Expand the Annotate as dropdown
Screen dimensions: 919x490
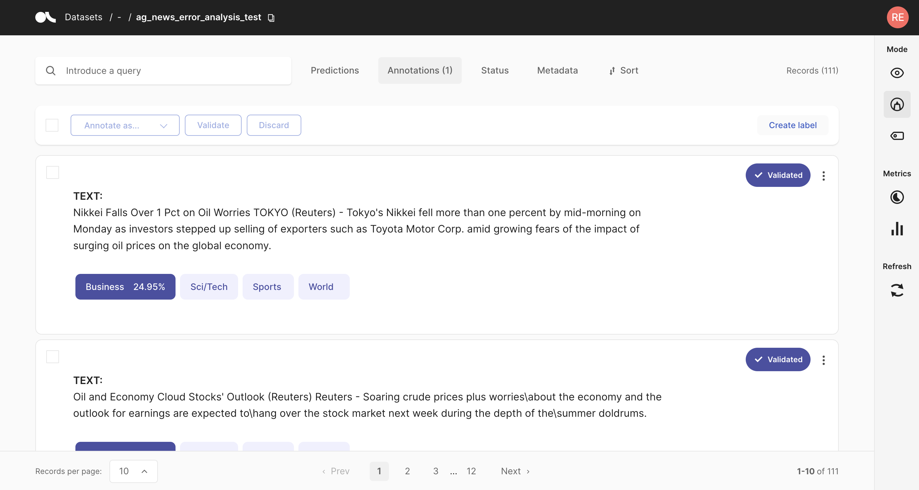(x=125, y=125)
